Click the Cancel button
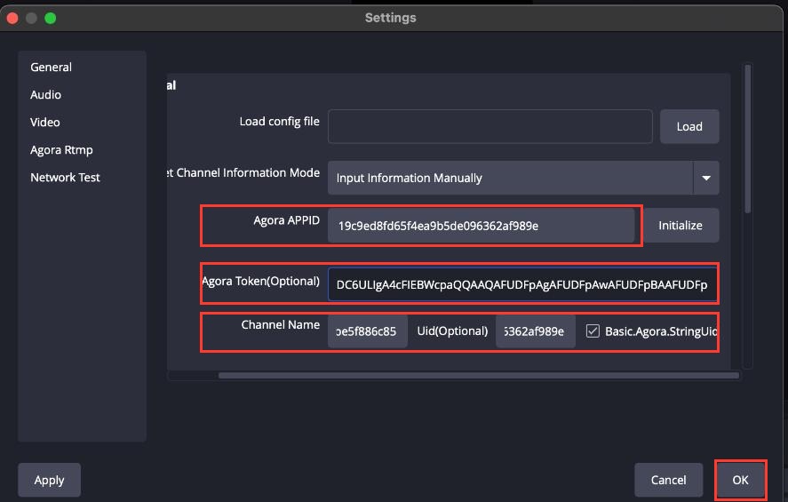Image resolution: width=788 pixels, height=502 pixels. [x=668, y=480]
